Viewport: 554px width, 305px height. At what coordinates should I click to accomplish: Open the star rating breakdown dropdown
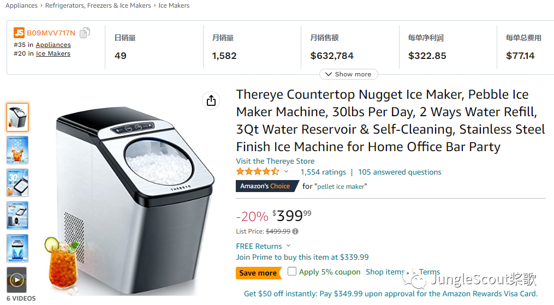286,172
